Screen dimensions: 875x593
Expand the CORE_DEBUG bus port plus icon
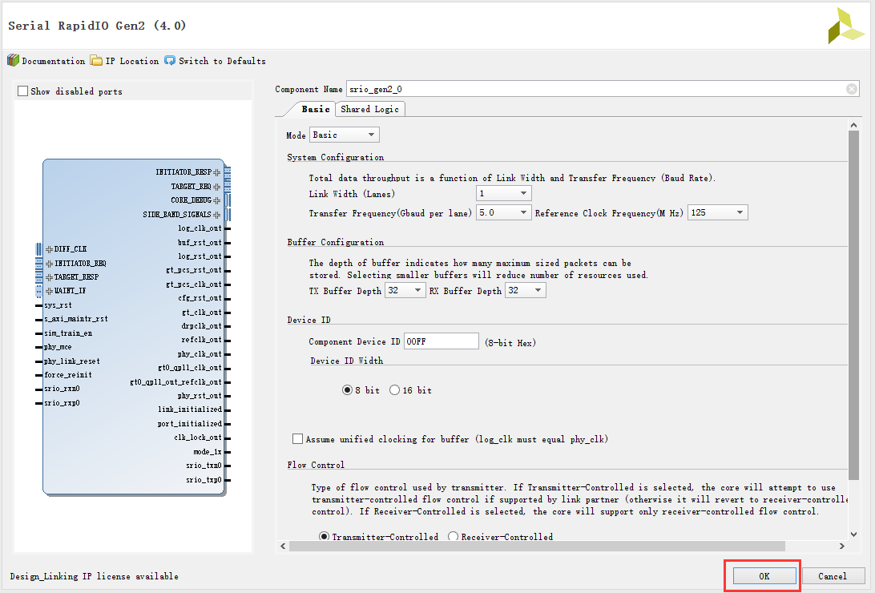(216, 200)
